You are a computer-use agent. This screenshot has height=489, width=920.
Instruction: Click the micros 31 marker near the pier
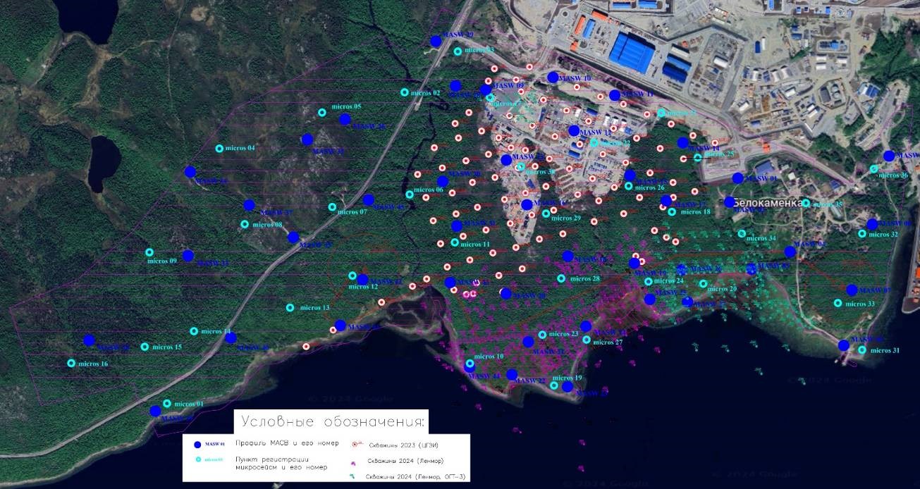click(861, 351)
